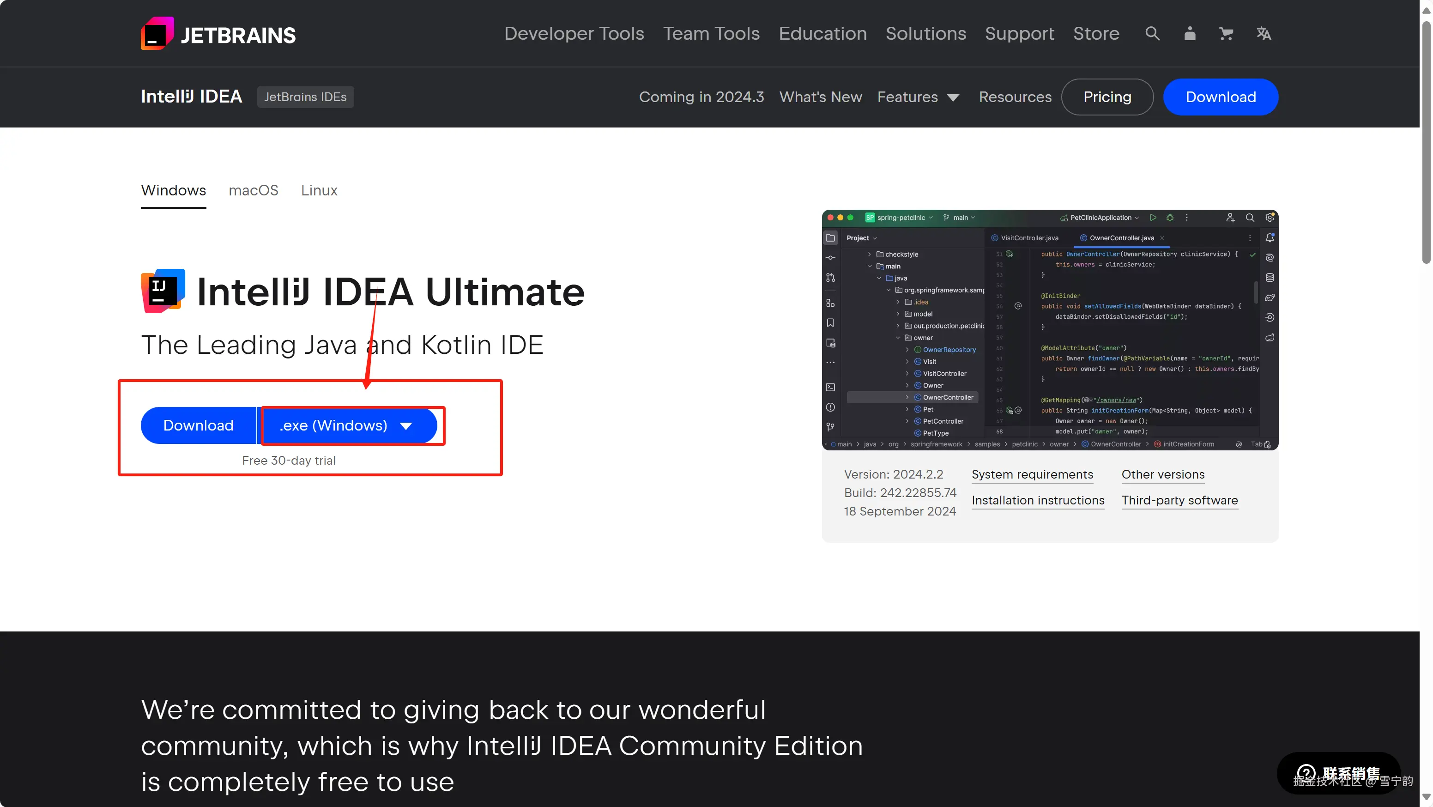Click the JetBrains IDEs tag
The height and width of the screenshot is (807, 1433).
pos(305,97)
